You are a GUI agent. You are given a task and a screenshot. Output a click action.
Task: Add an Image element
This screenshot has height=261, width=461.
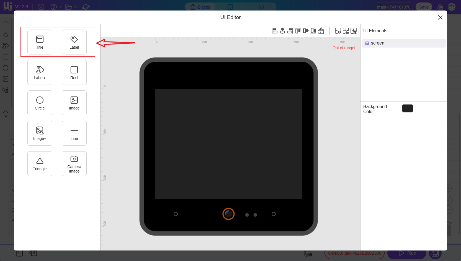pos(74,103)
